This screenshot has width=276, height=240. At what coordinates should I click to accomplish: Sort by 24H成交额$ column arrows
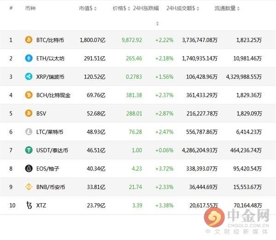(198, 8)
